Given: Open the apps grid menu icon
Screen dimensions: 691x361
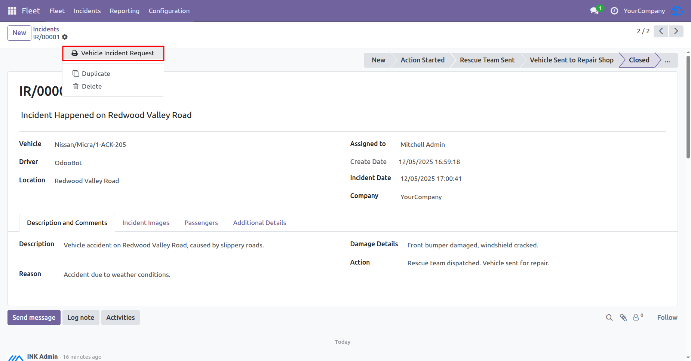Looking at the screenshot, I should 12,11.
